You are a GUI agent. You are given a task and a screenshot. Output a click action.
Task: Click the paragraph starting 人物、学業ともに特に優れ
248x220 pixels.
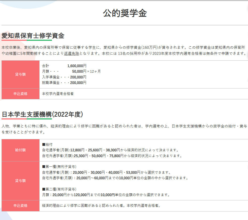click(124, 129)
